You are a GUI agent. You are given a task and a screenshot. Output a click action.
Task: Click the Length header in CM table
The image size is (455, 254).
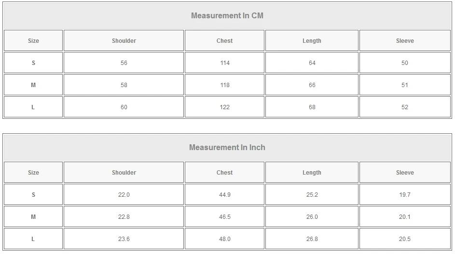tap(312, 41)
